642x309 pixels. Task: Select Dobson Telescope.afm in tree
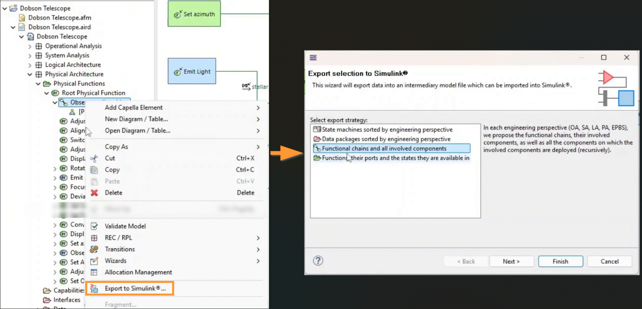pos(60,18)
